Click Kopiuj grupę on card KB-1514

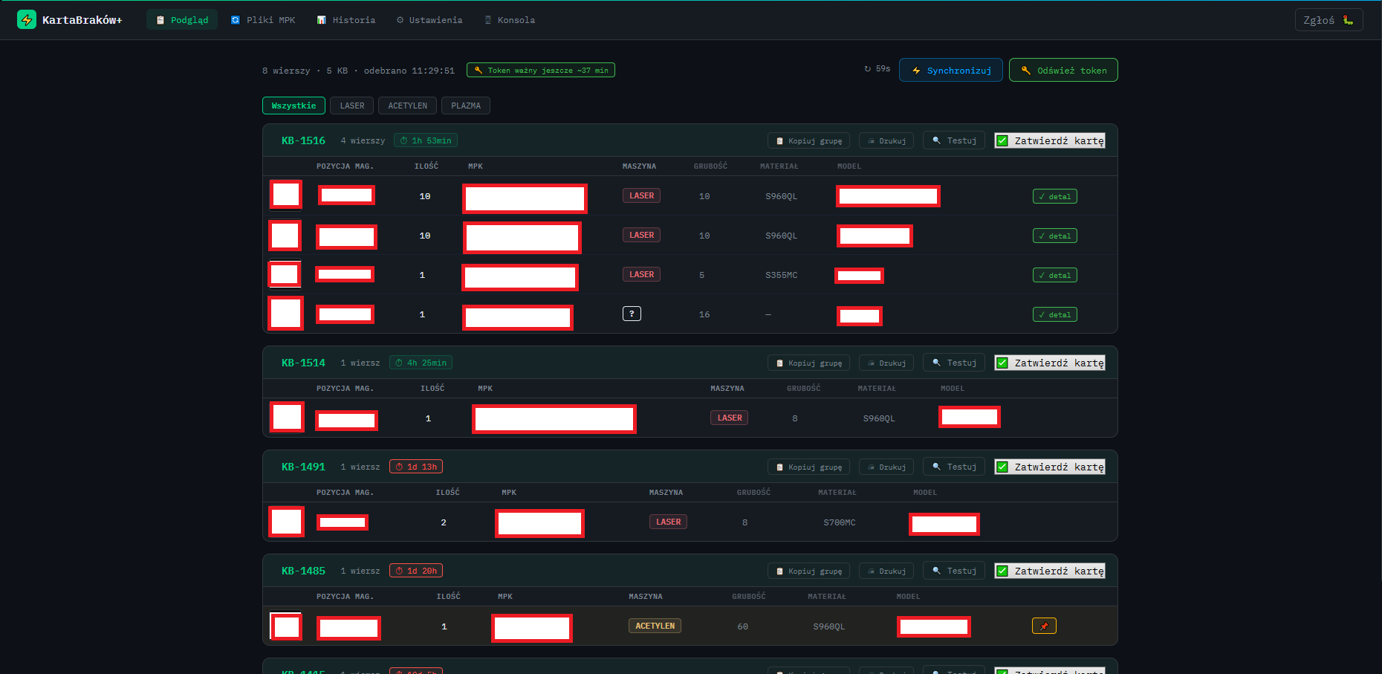[x=808, y=363]
